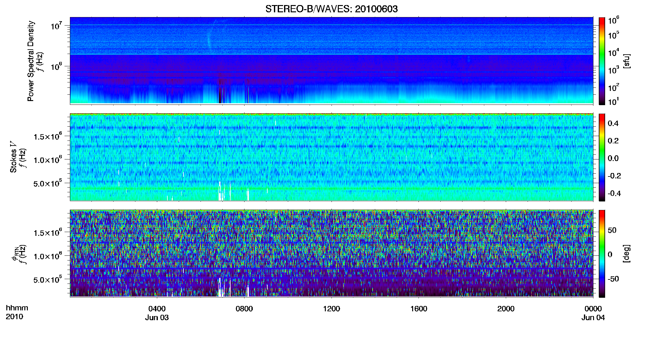Click the 5.0×10⁵ tick of phi RTN panel

coord(48,279)
